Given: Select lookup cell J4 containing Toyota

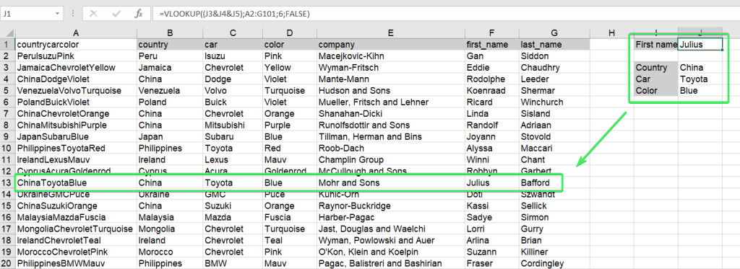Looking at the screenshot, I should tap(700, 79).
